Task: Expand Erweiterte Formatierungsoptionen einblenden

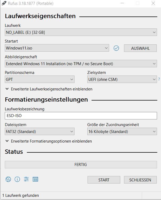Action: (x=49, y=141)
